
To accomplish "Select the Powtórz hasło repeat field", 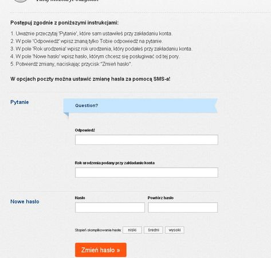I will (x=183, y=207).
